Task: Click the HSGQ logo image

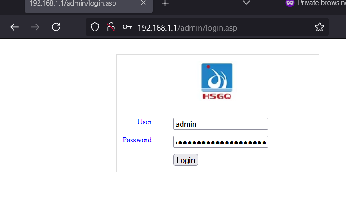Action: click(217, 81)
